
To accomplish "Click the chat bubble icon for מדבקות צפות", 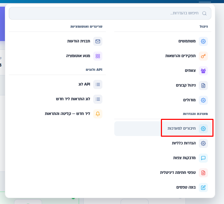I will click(x=203, y=158).
